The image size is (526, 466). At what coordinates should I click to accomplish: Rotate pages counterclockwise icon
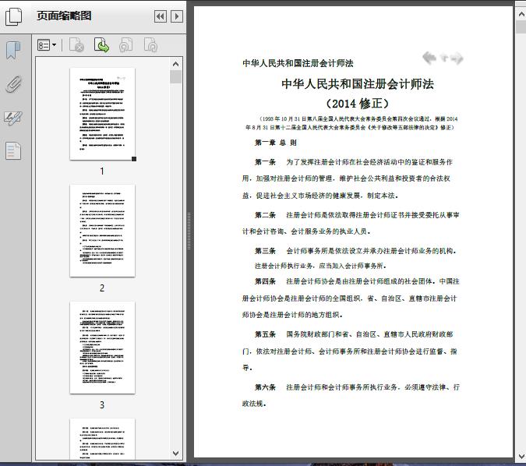pyautogui.click(x=125, y=45)
